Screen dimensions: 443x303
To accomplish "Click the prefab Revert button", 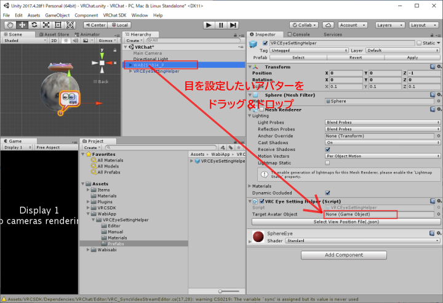I will pyautogui.click(x=356, y=57).
